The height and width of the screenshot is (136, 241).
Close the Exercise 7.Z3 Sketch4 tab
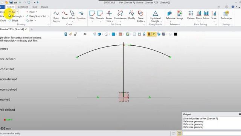[x=26, y=29]
